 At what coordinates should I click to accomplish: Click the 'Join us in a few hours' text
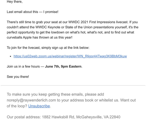pos(23,67)
